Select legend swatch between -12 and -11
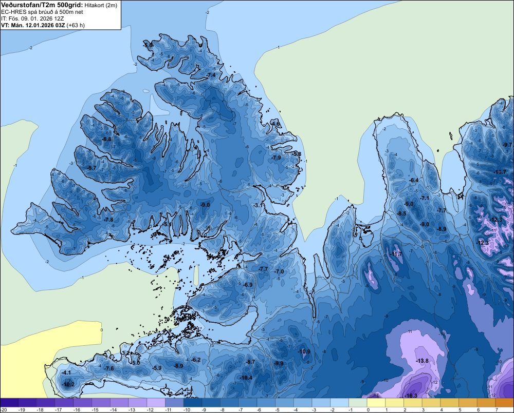This screenshot has height=413, width=514. tap(156, 403)
